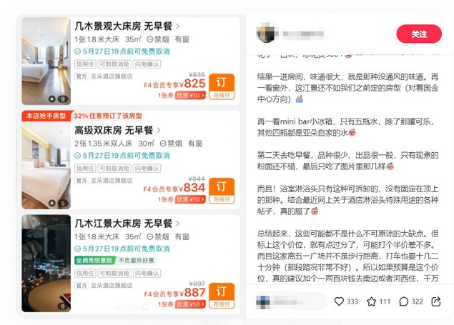Expand details arrow beside 几木江景大床房 无早餐

178,224
